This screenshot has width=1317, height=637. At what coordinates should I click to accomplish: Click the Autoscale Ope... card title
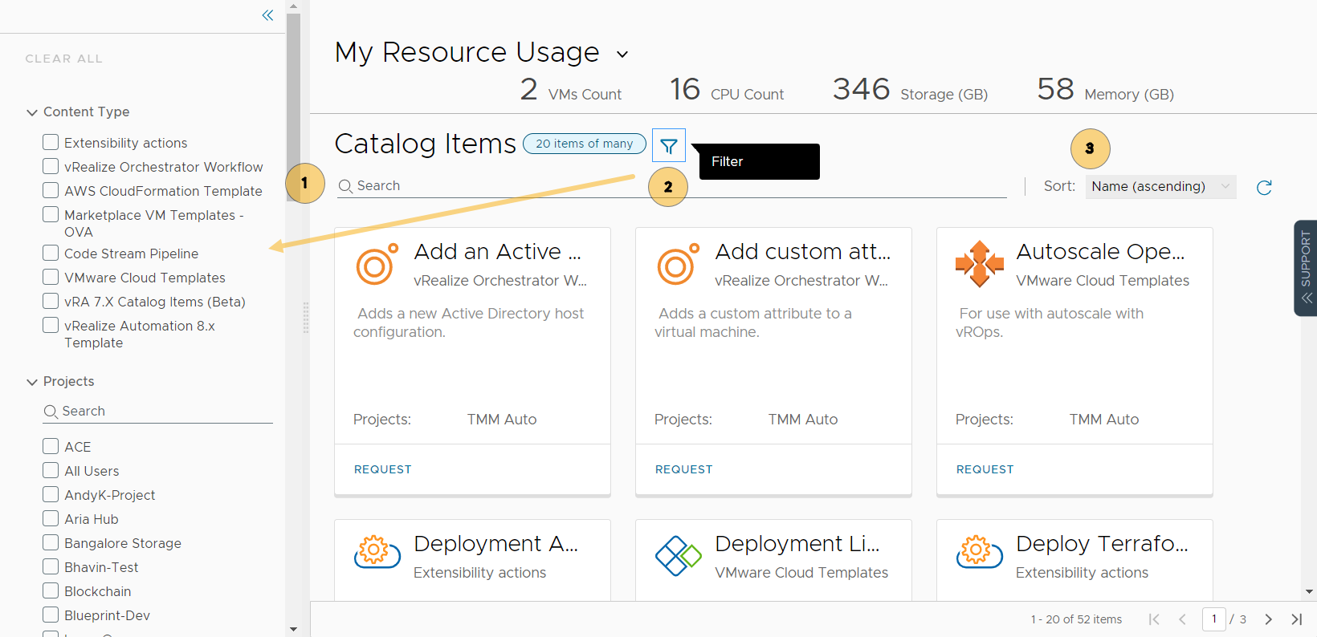coord(1100,252)
